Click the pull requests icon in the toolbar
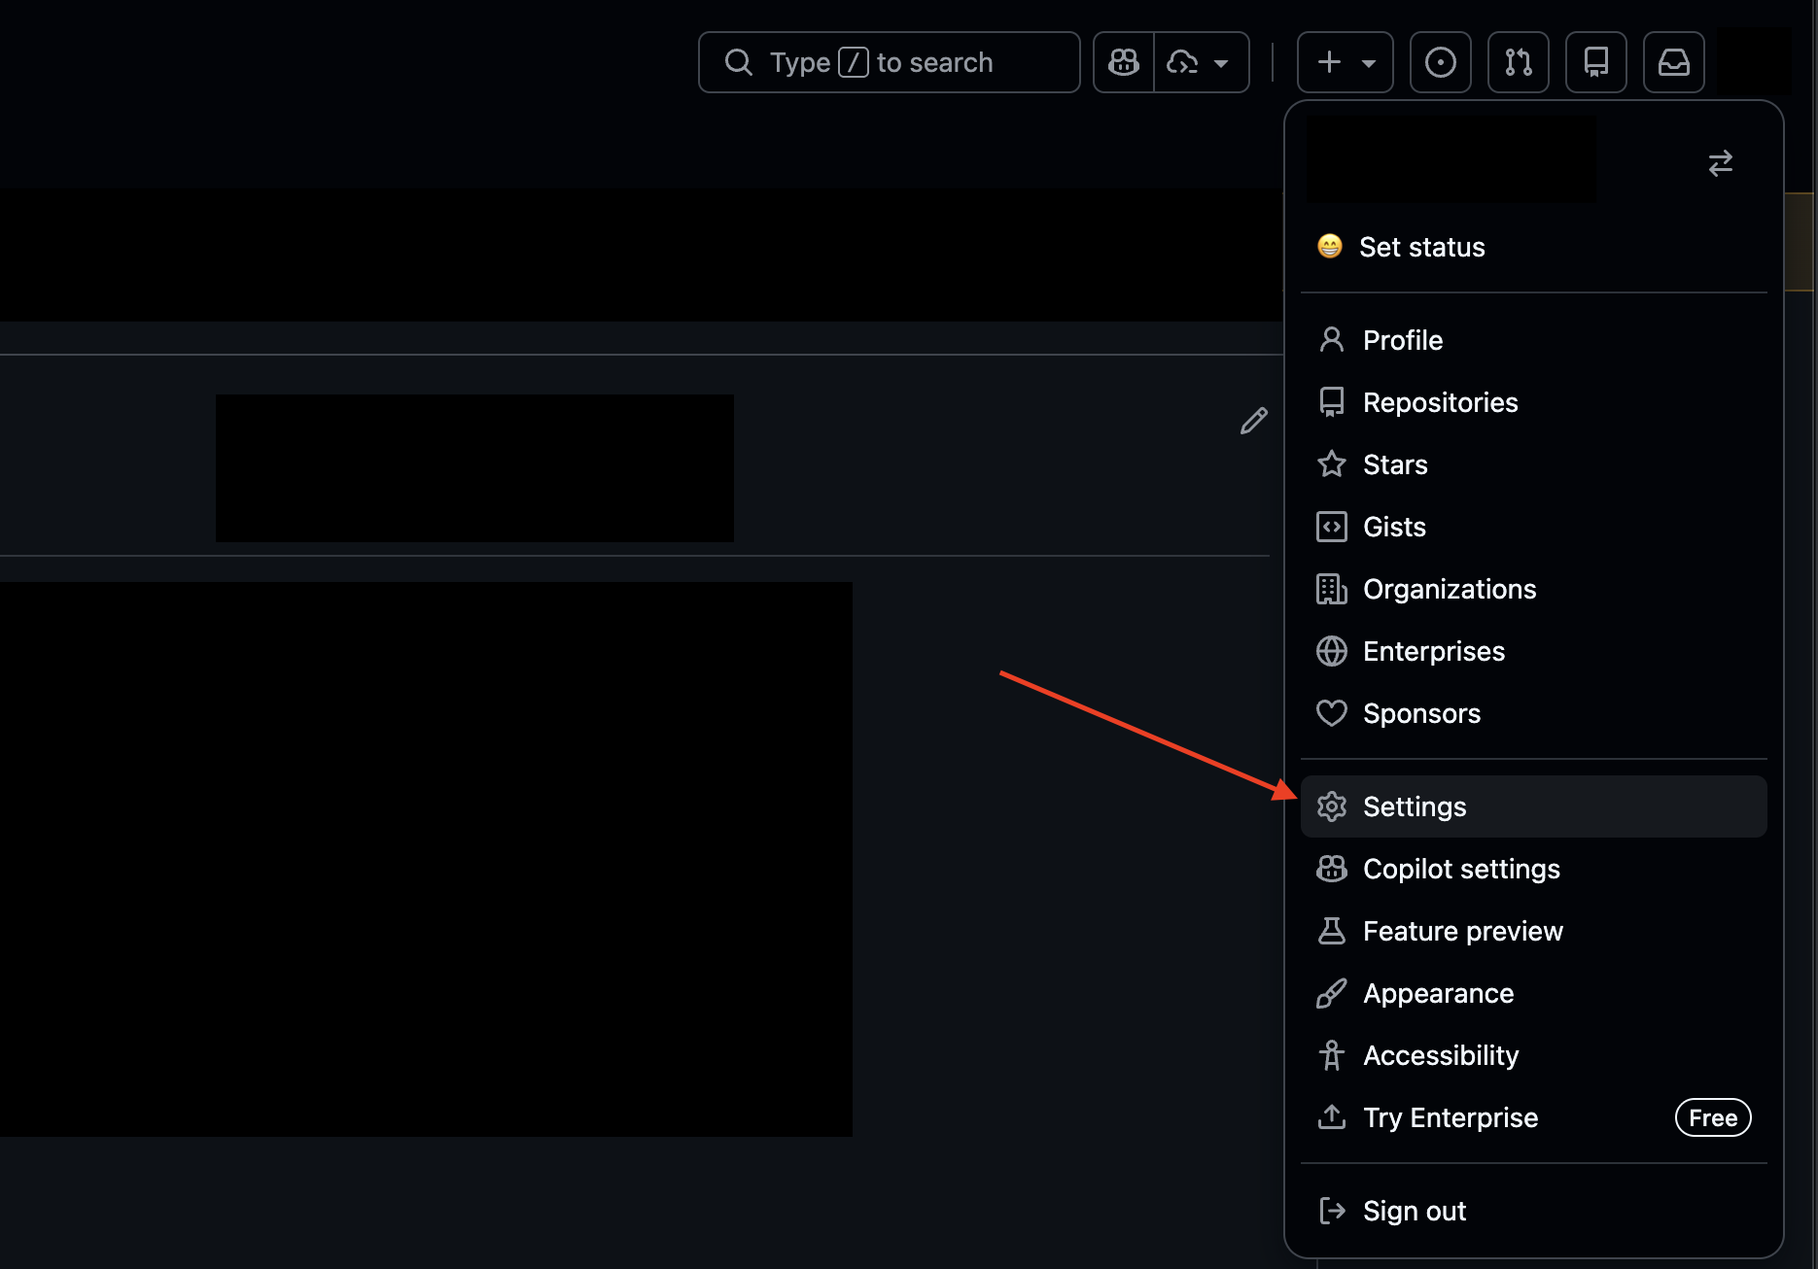1818x1269 pixels. (x=1518, y=61)
